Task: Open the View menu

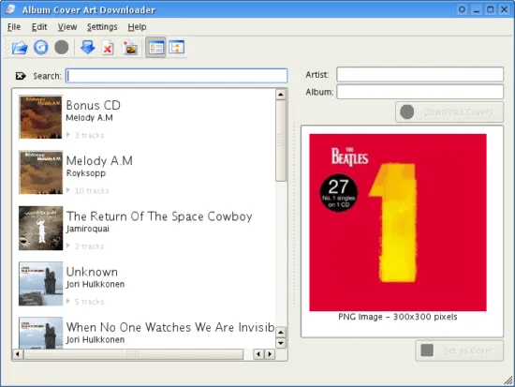Action: click(x=67, y=27)
